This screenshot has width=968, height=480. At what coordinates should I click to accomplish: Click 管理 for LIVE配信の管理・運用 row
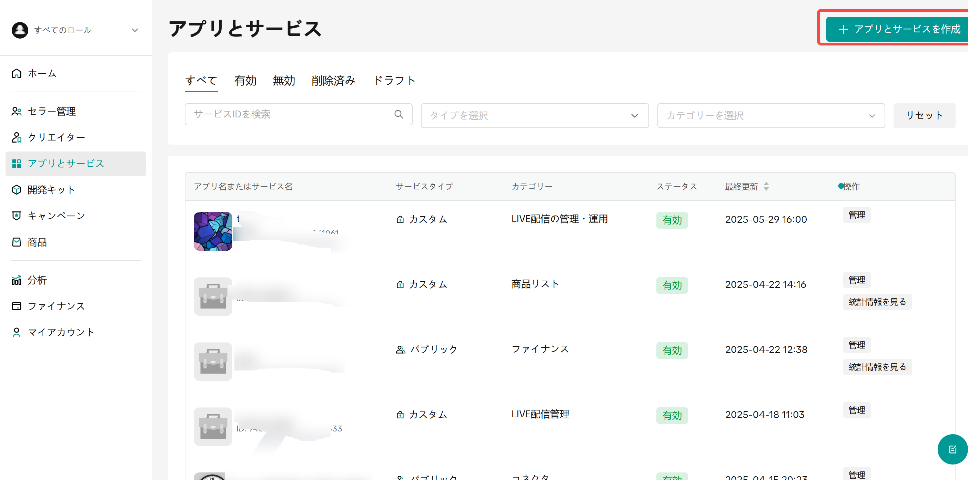coord(857,215)
